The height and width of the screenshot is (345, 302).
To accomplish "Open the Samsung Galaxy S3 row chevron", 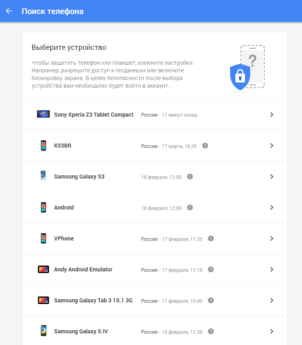I will pyautogui.click(x=271, y=177).
